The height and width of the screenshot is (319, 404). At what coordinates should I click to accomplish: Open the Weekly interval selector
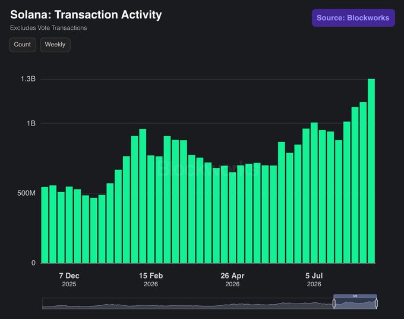coord(55,45)
